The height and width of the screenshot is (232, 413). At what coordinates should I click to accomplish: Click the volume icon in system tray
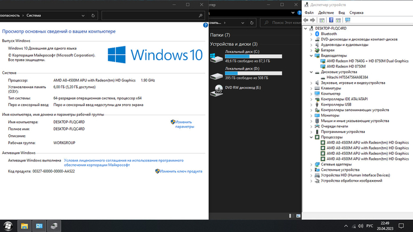361,226
